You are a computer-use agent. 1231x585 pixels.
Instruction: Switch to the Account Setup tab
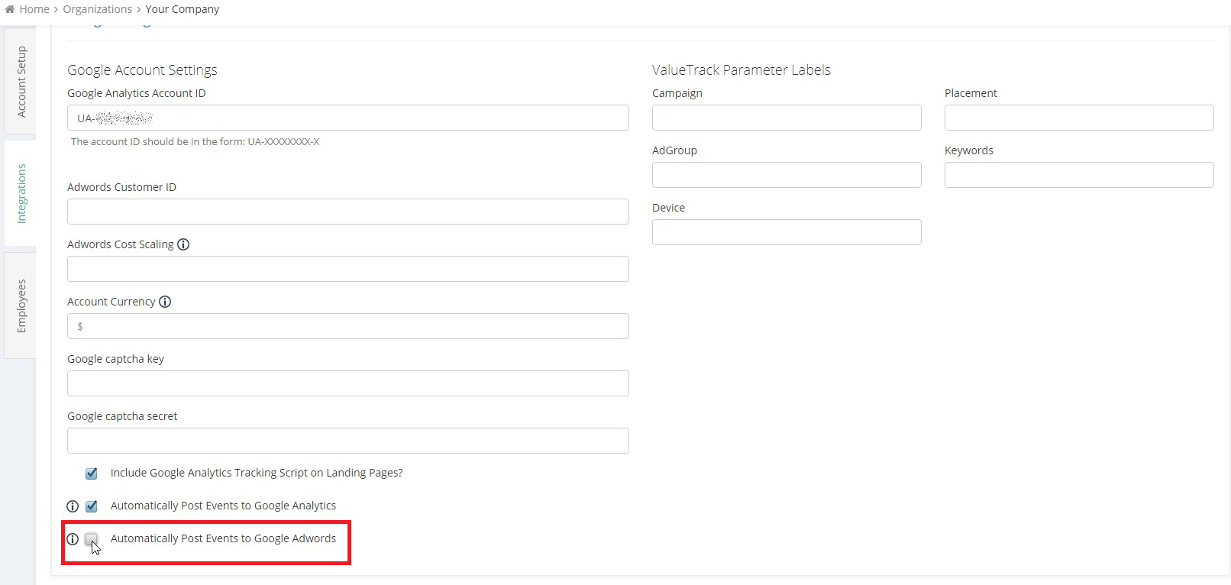click(x=21, y=82)
